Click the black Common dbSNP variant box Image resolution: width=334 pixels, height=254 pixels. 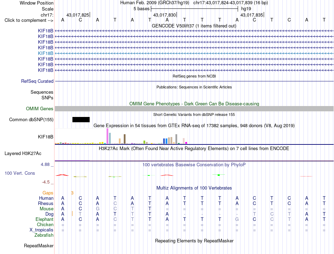tap(81, 119)
